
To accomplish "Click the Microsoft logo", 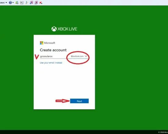I will (47, 43).
